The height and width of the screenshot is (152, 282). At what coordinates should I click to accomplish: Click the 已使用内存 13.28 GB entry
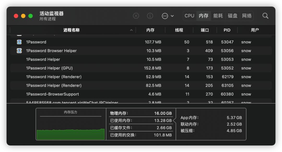coord(141,121)
